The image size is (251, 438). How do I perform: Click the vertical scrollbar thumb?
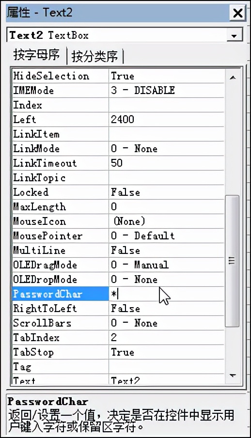pyautogui.click(x=232, y=261)
